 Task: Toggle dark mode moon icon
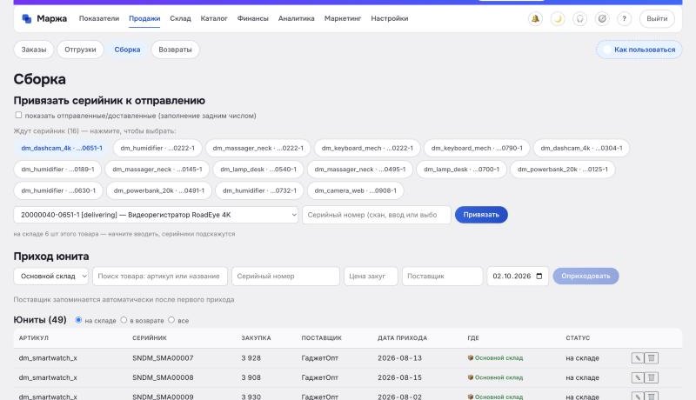coord(558,18)
